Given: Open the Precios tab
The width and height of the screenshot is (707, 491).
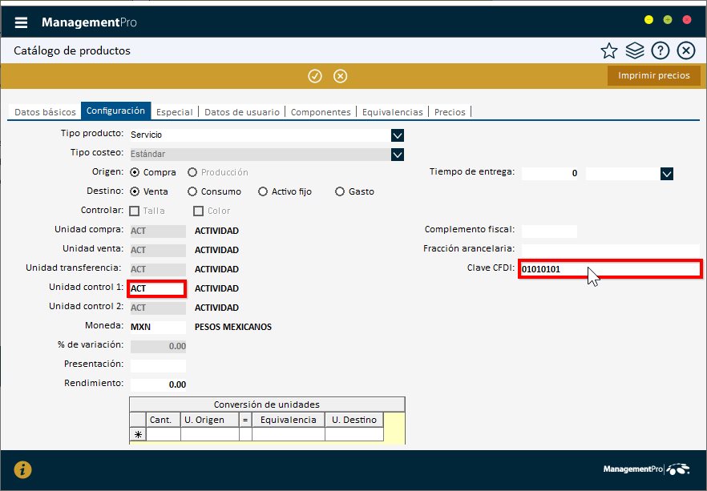Looking at the screenshot, I should pyautogui.click(x=450, y=112).
